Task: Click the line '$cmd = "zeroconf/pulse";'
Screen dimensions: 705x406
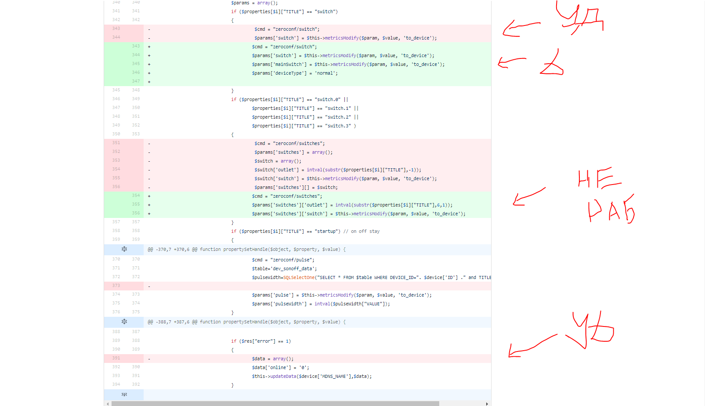Action: pos(283,260)
